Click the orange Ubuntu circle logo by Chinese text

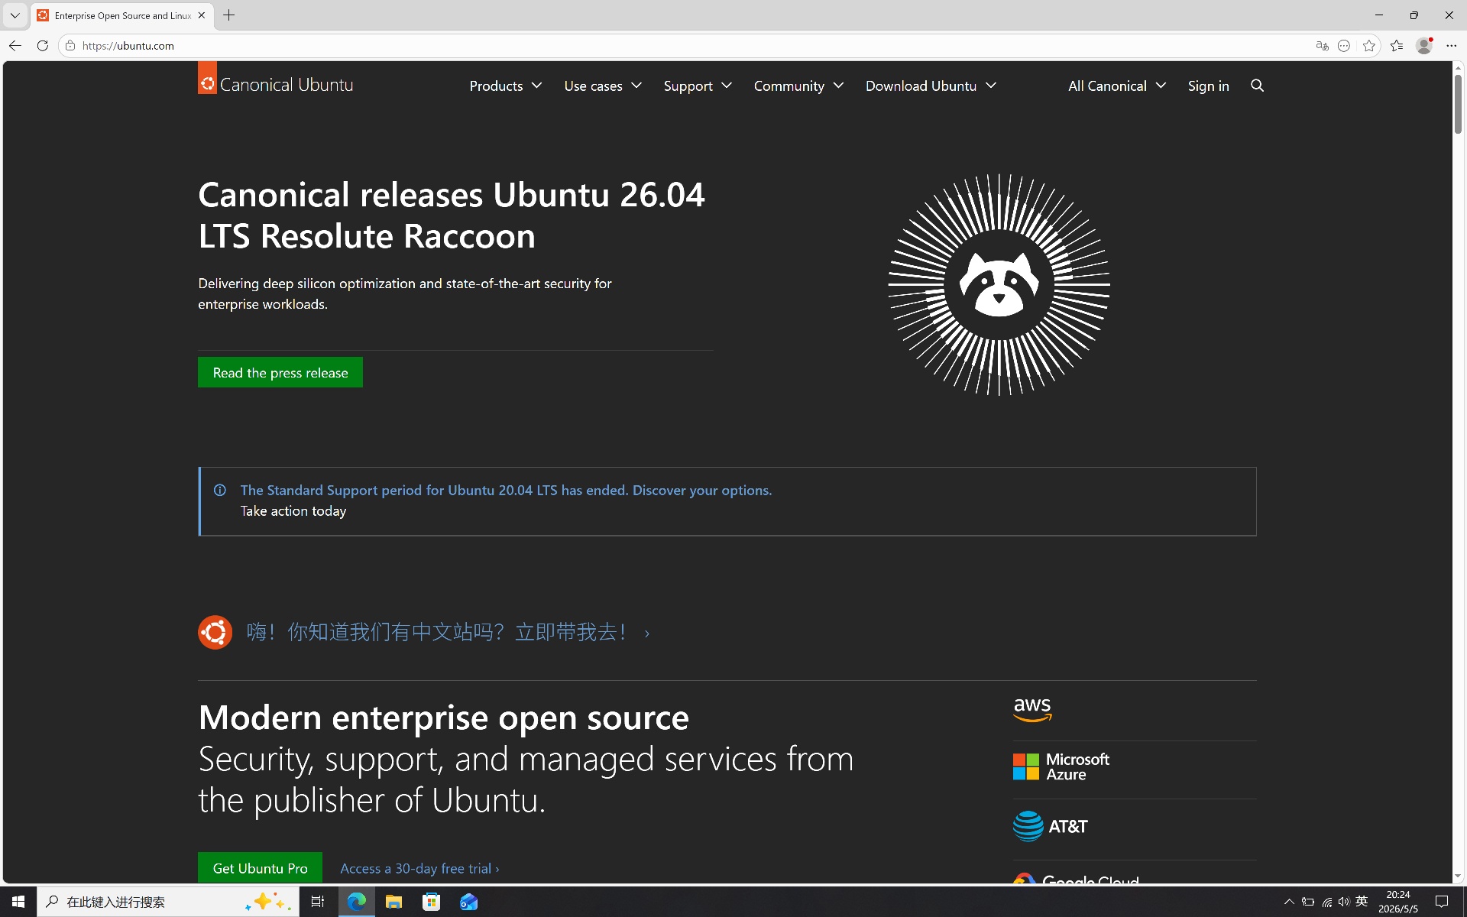tap(215, 632)
